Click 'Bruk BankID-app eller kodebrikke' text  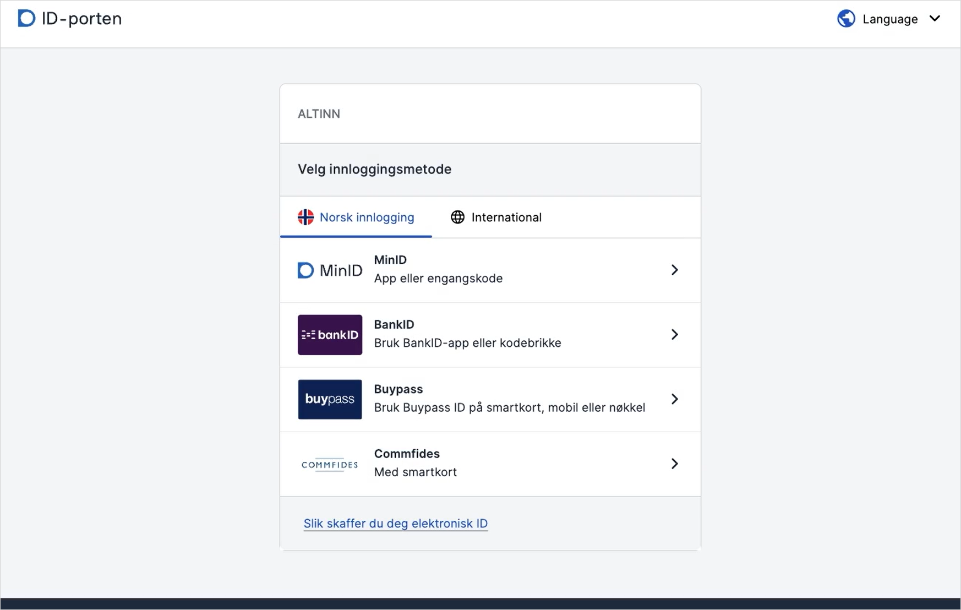coord(467,343)
